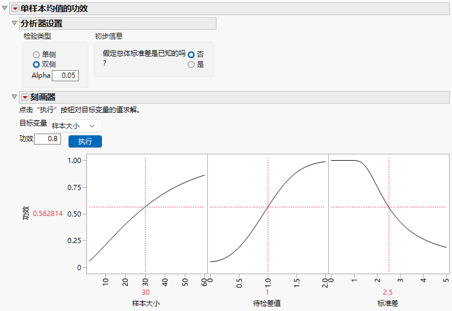Collapse the 刻画器 section
This screenshot has height=311, width=452.
[x=14, y=97]
